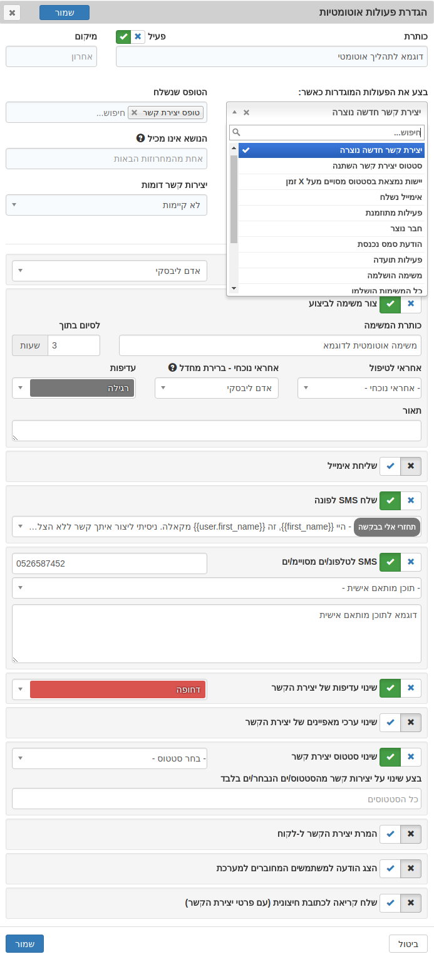The height and width of the screenshot is (959, 434).
Task: Click help icon beside אחראי נוכחי - ברירת מחדל
Action: pos(173,367)
